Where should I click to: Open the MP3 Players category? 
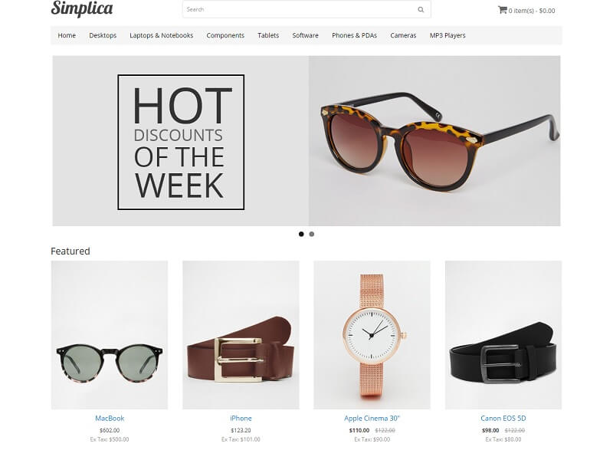click(x=447, y=35)
